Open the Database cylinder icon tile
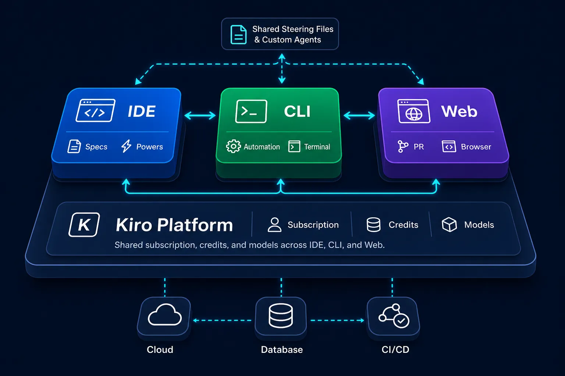565x376 pixels. 281,316
